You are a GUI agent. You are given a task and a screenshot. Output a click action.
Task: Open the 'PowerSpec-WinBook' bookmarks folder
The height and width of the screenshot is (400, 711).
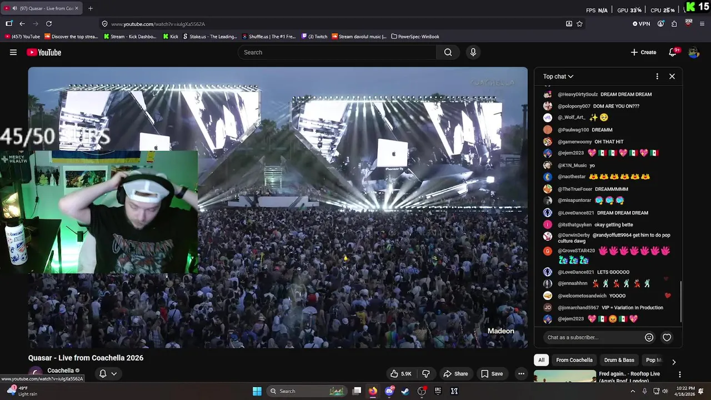click(415, 37)
